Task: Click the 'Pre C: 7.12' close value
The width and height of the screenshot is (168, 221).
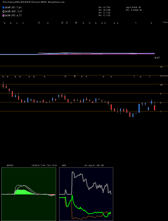Action: coord(104,15)
